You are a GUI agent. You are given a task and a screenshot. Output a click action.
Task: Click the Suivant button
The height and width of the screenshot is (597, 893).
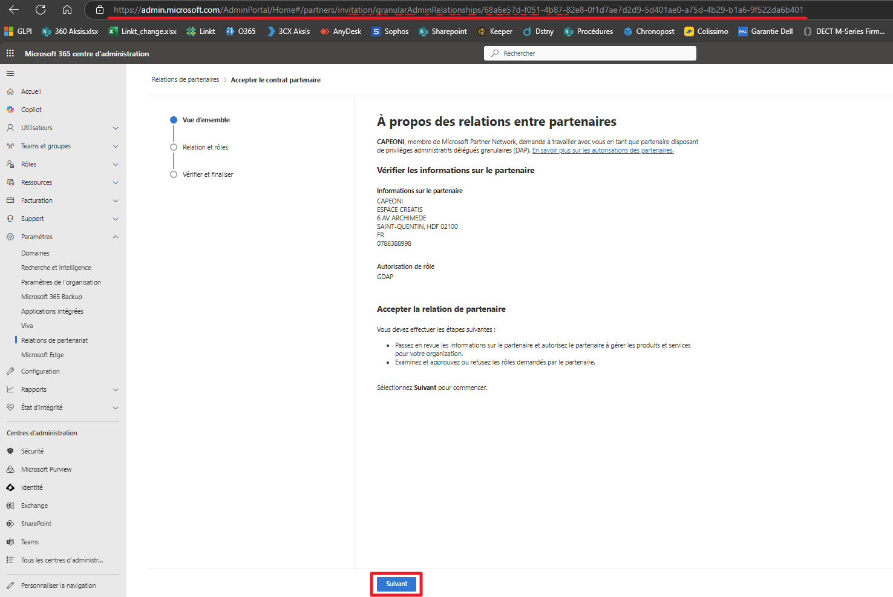coord(396,584)
